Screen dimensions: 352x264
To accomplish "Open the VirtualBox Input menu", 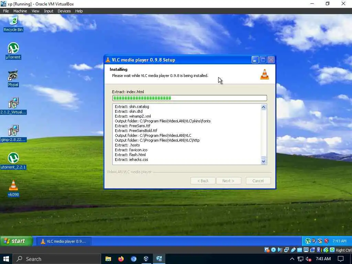I will 48,11.
